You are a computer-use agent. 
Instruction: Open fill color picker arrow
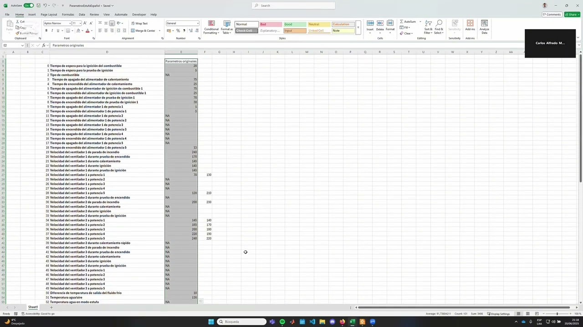pos(82,30)
